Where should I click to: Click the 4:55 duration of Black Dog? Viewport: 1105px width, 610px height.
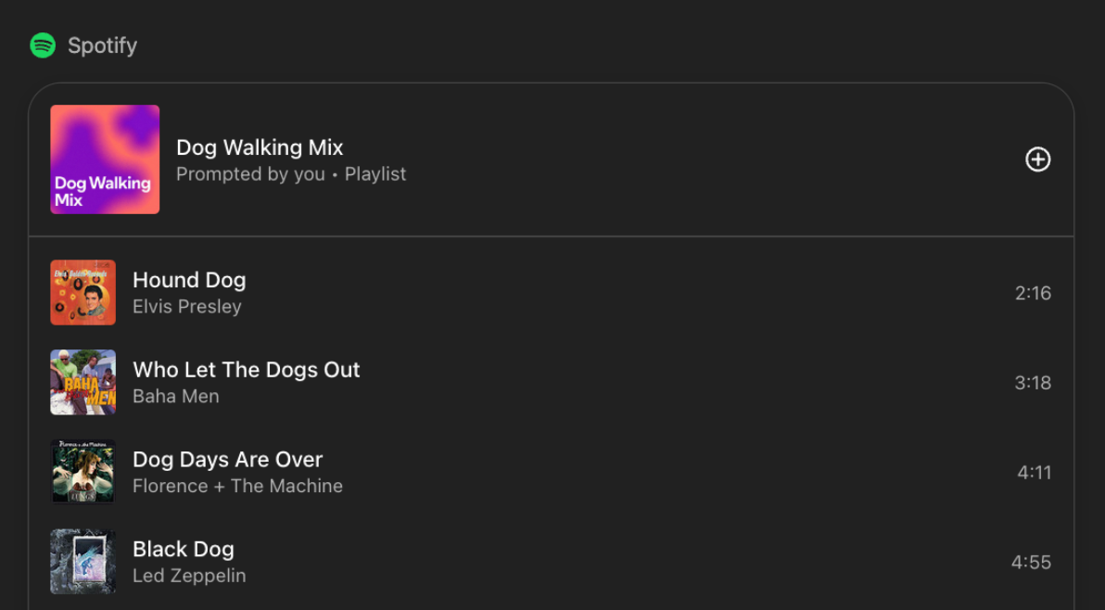(1031, 563)
